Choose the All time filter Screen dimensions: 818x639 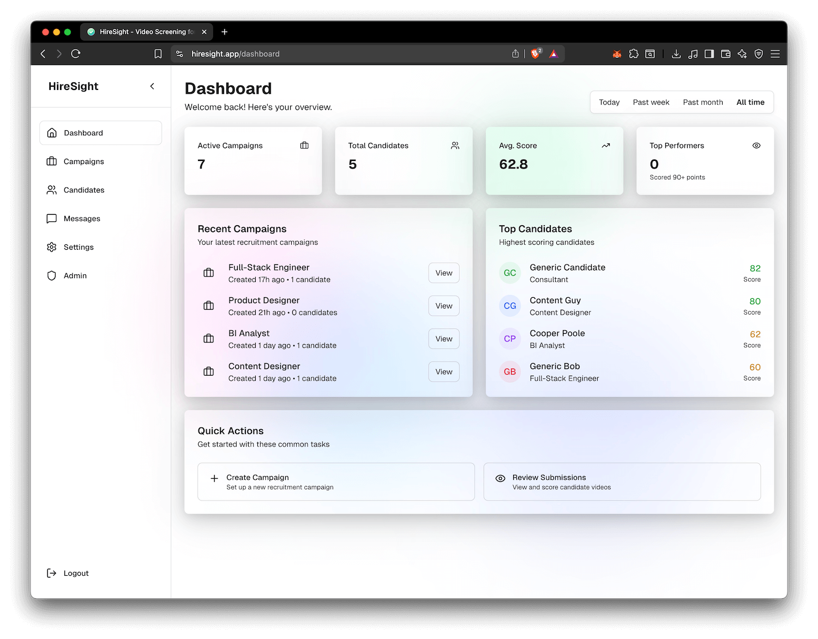750,102
